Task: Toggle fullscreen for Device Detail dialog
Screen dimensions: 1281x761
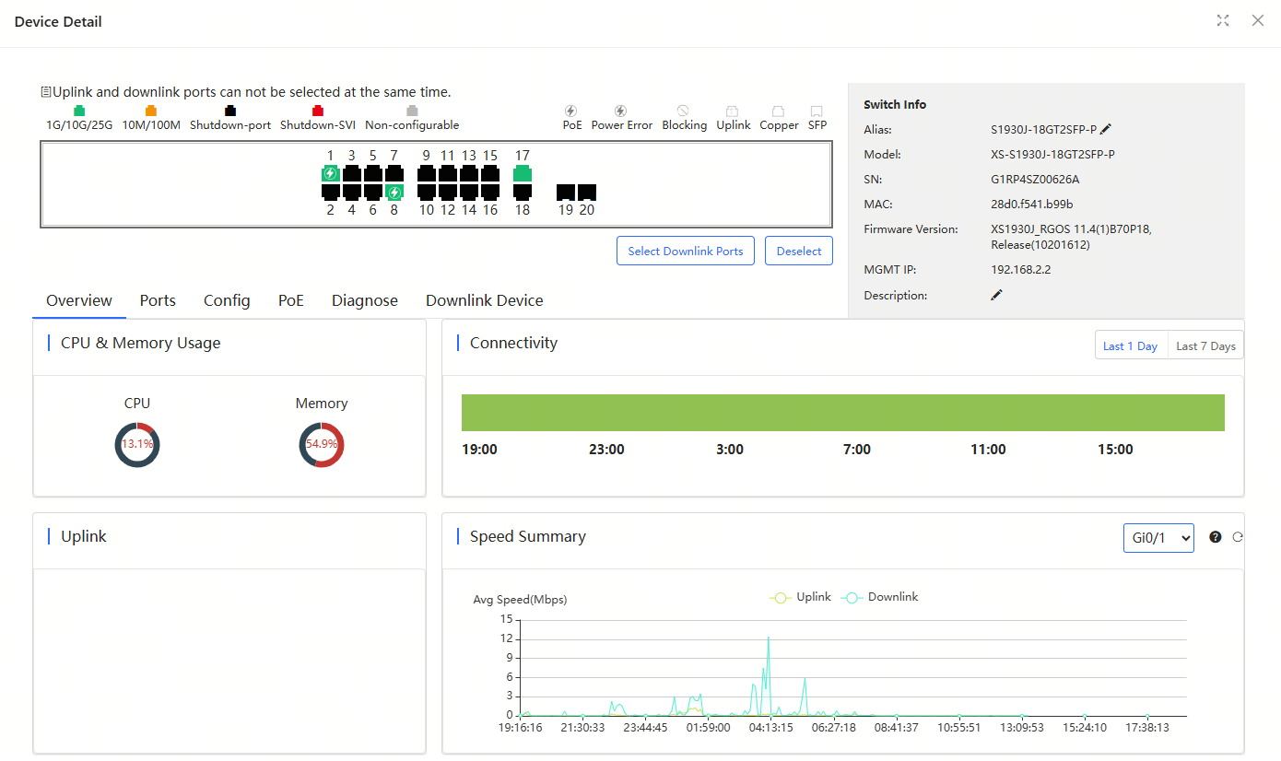Action: 1223,20
